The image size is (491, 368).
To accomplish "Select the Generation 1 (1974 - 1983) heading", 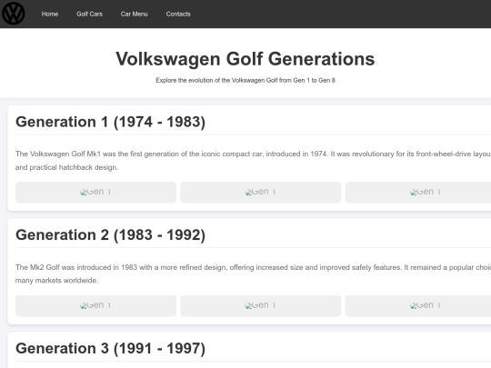I will pos(110,122).
